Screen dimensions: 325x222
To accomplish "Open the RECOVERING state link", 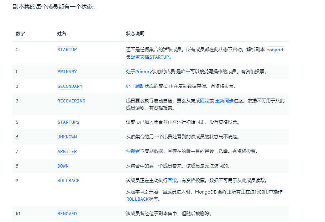I will coord(71,101).
